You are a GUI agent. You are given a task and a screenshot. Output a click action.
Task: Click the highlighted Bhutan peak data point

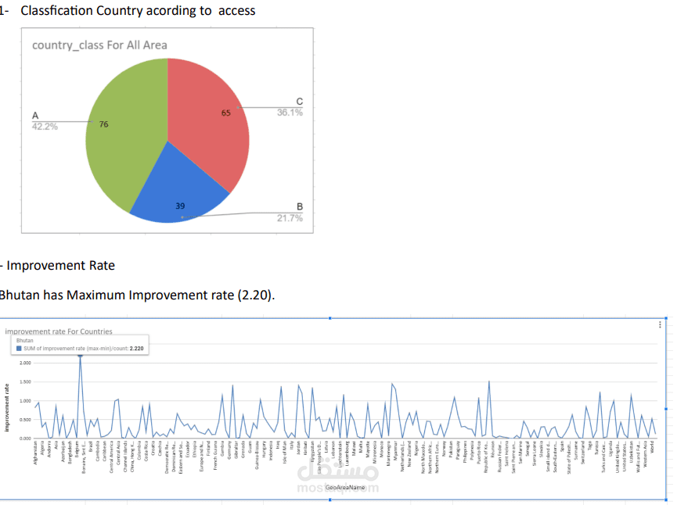point(80,355)
